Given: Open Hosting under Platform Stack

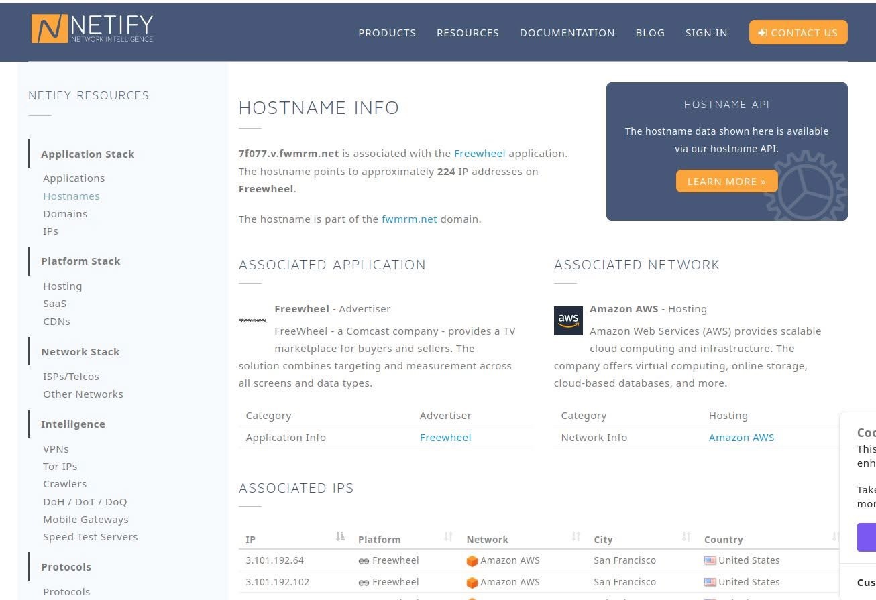Looking at the screenshot, I should (x=62, y=286).
